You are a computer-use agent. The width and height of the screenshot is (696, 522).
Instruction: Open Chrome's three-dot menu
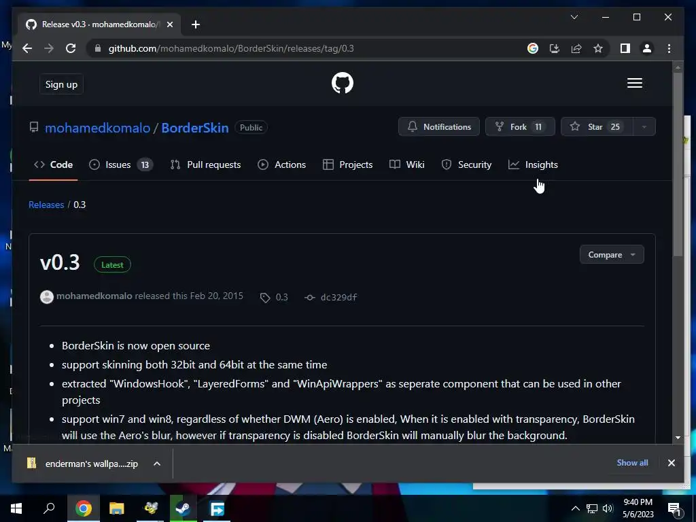pyautogui.click(x=669, y=48)
